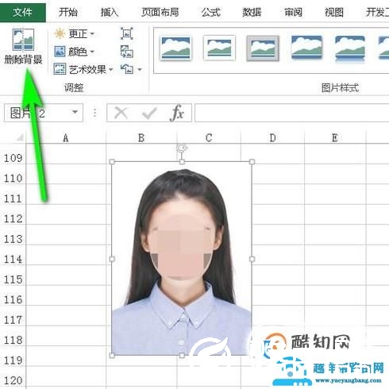Select column B header
The image size is (389, 389).
[141, 137]
